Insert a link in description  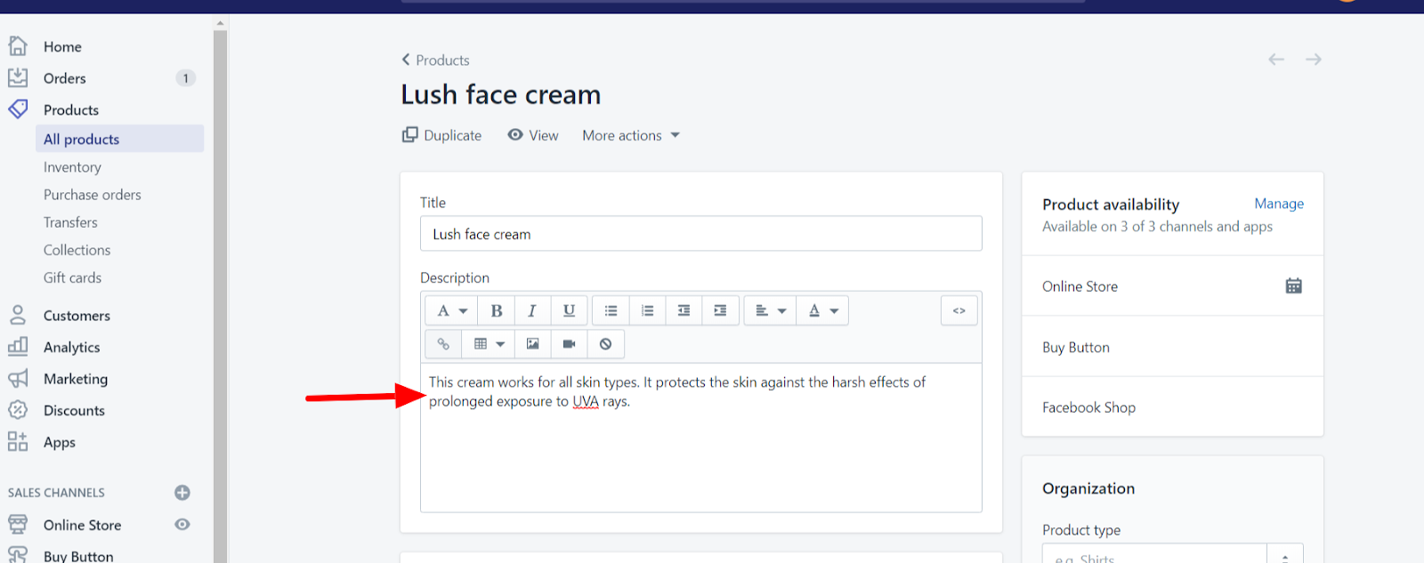pyautogui.click(x=443, y=343)
